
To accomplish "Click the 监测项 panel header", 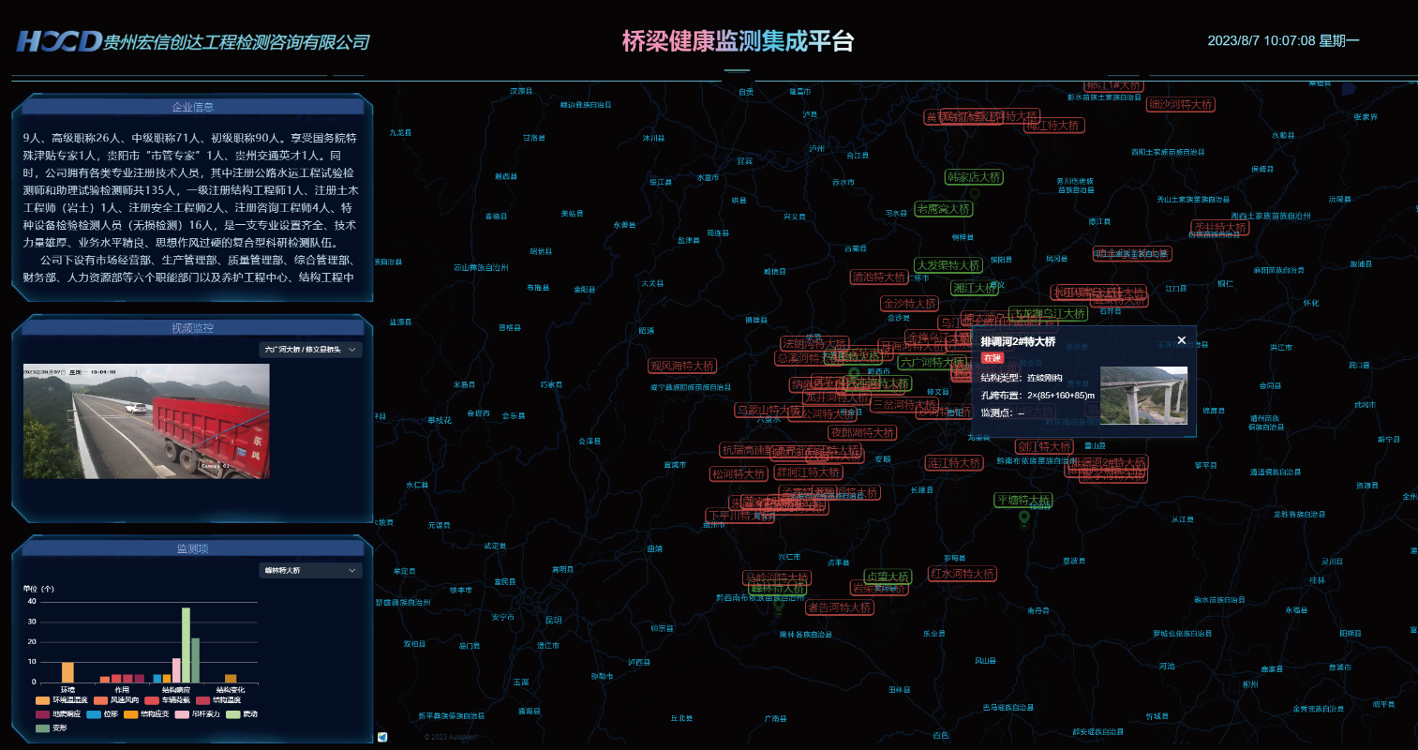I will pos(192,548).
